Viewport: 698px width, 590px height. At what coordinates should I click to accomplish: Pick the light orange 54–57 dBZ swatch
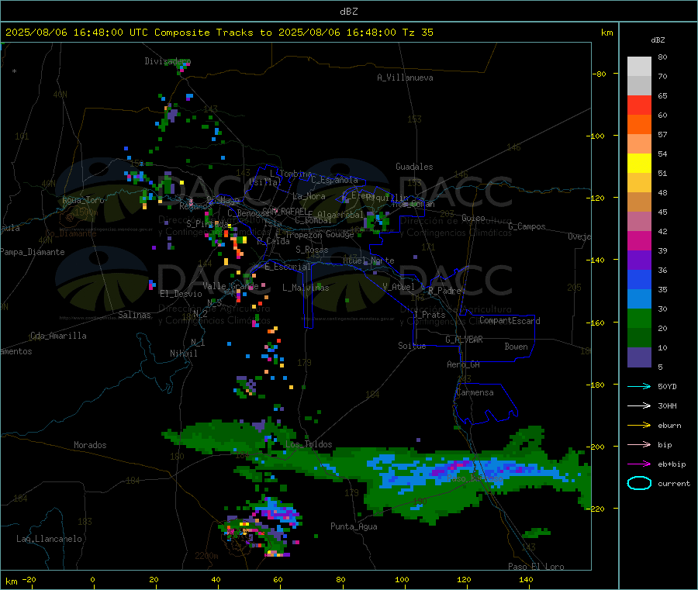point(639,144)
